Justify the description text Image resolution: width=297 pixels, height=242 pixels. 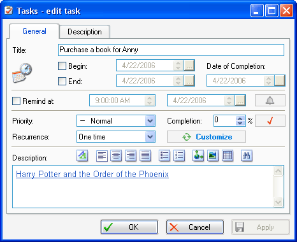[145, 156]
